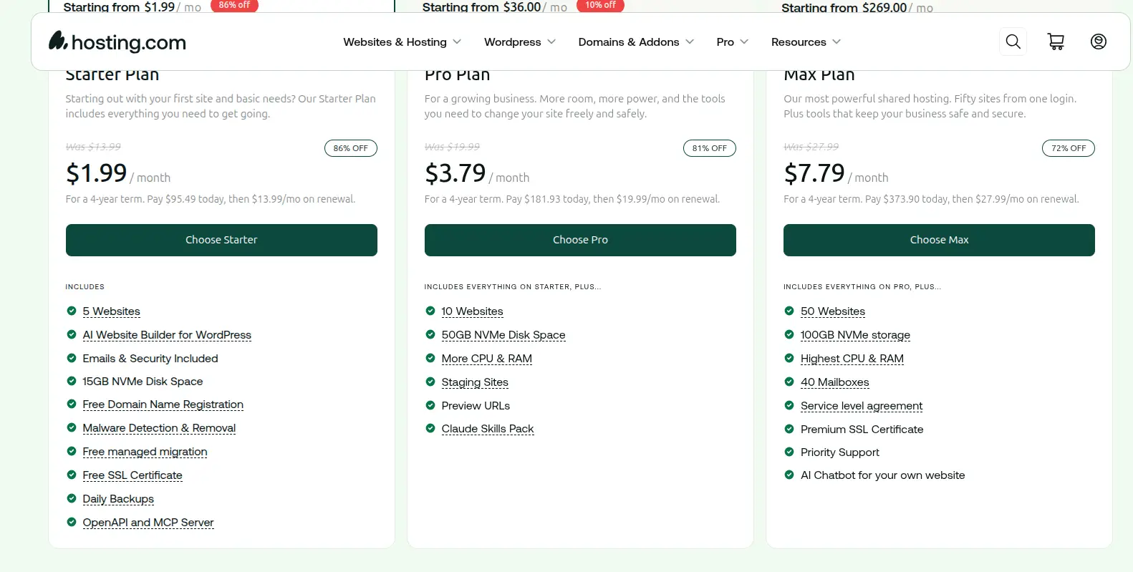Image resolution: width=1133 pixels, height=572 pixels.
Task: Open the 50 Websites feature link
Action: [x=833, y=311]
